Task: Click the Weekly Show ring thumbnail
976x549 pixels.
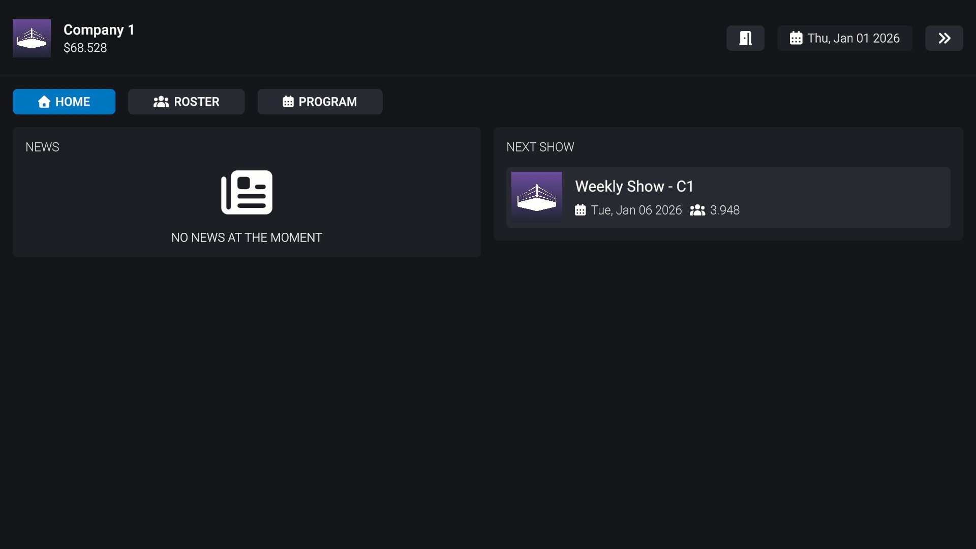Action: (x=537, y=198)
